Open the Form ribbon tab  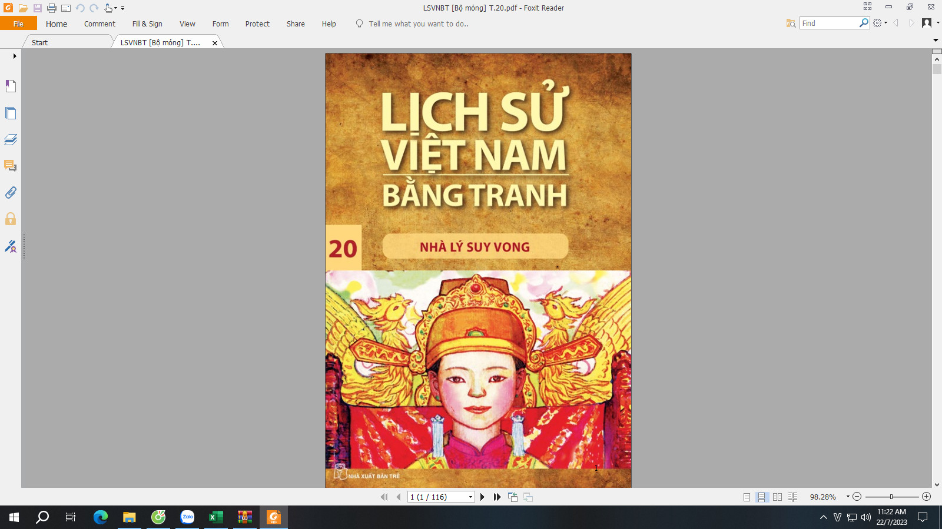pyautogui.click(x=220, y=24)
